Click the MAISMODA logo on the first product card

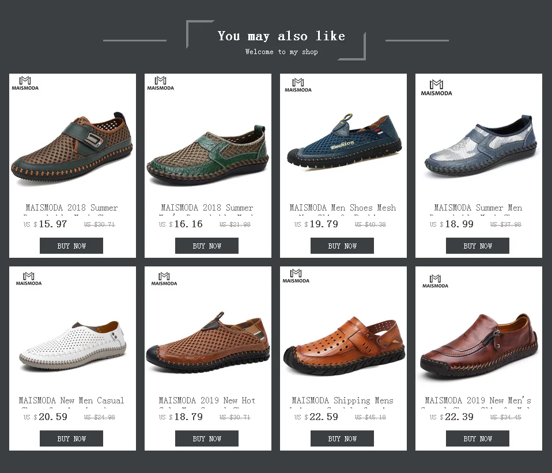(25, 83)
